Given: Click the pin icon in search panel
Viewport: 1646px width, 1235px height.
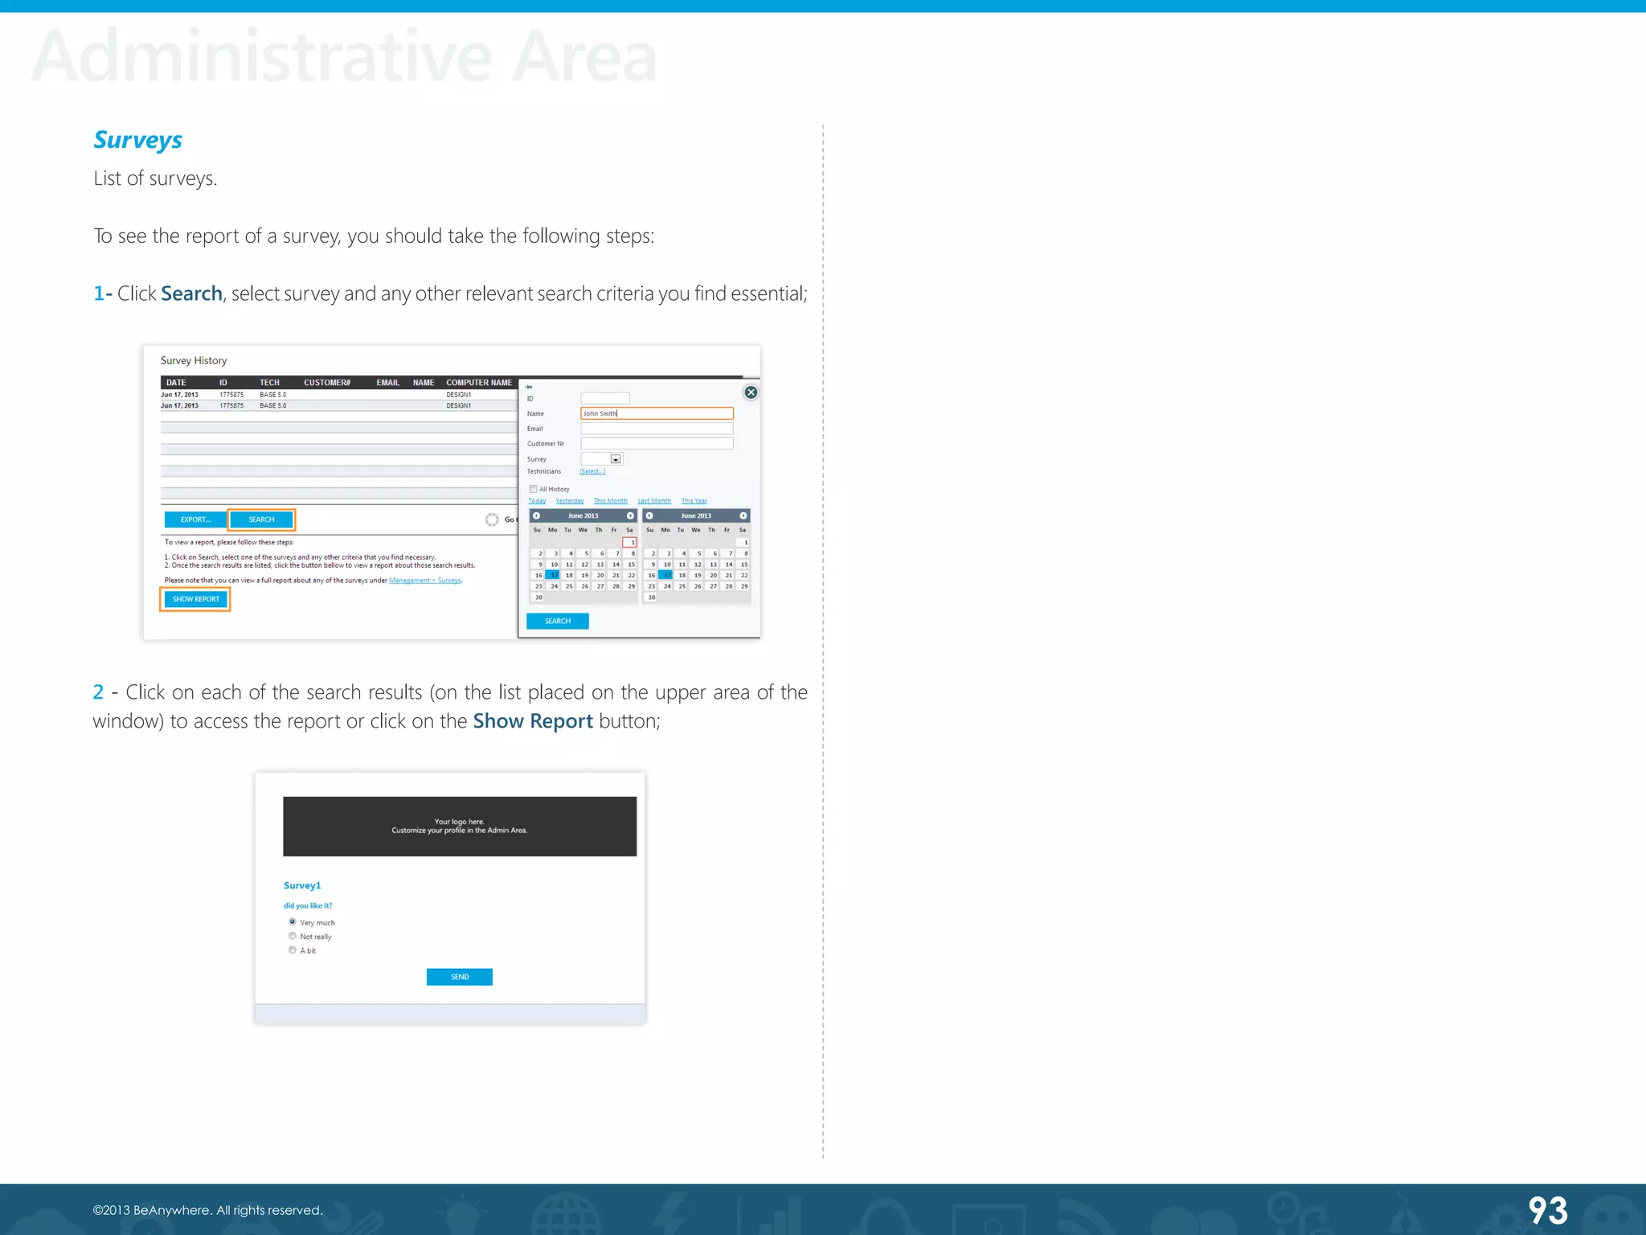Looking at the screenshot, I should click(529, 387).
